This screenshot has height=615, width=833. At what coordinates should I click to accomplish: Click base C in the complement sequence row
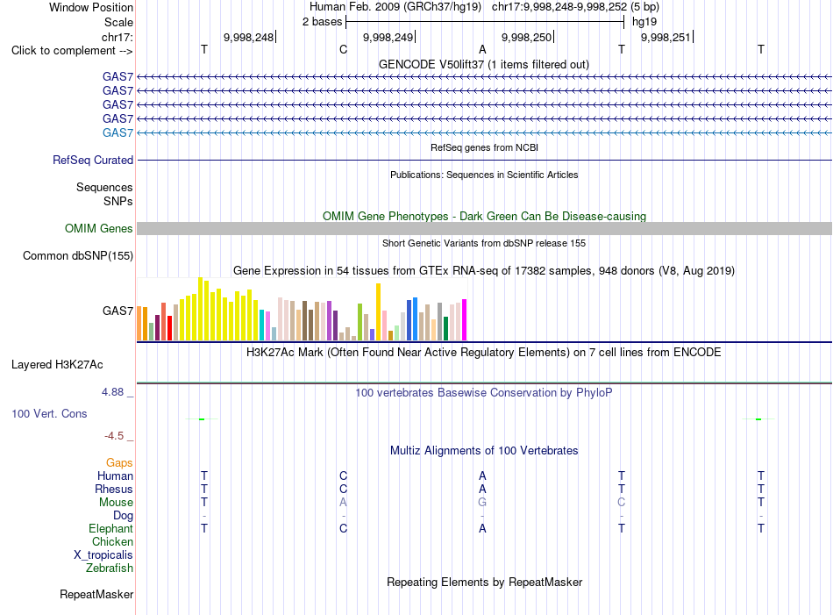(x=343, y=49)
